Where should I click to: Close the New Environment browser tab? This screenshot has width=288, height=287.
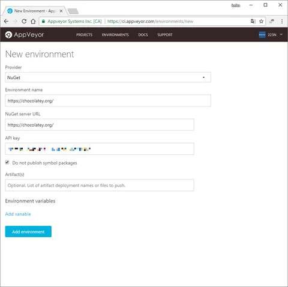point(61,11)
